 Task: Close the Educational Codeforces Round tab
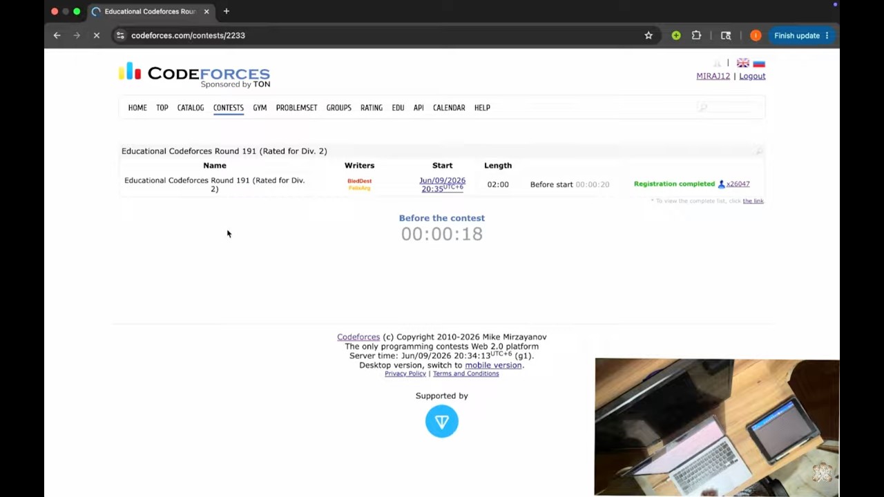pos(206,11)
